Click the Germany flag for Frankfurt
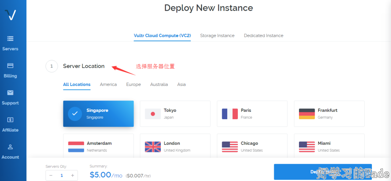 307,114
